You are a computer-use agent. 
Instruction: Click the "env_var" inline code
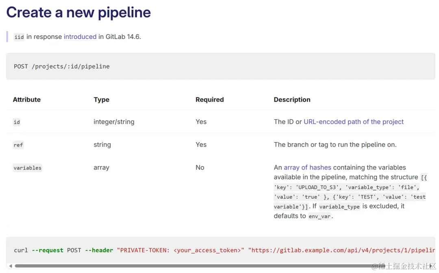click(x=319, y=216)
